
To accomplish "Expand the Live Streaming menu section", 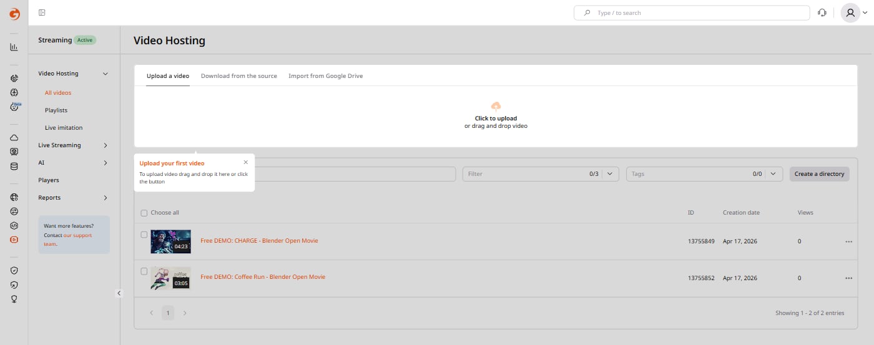I will [x=106, y=145].
